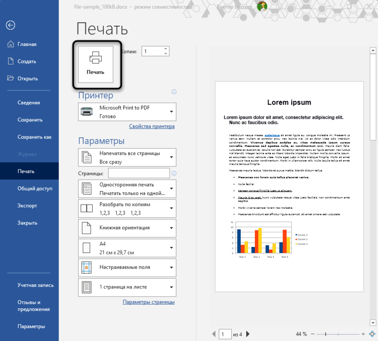This screenshot has height=341, width=378.
Task: Go to previous preview page arrow
Action: [x=214, y=334]
